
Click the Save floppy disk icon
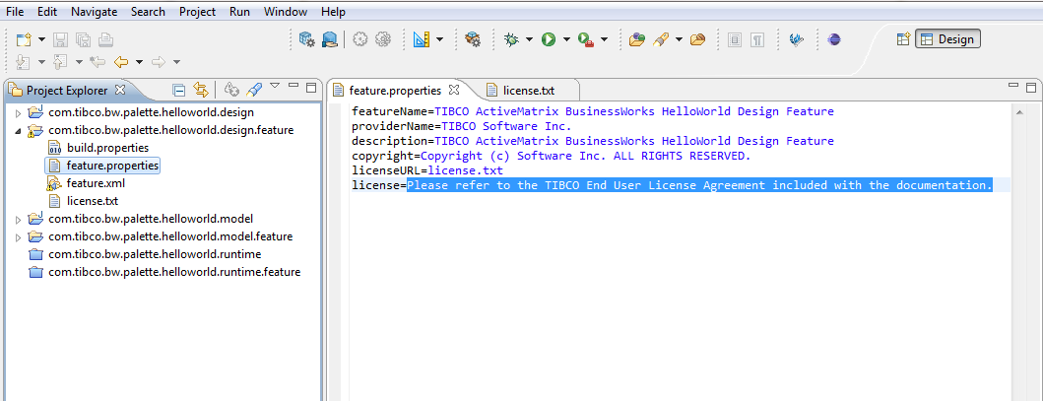(x=60, y=39)
